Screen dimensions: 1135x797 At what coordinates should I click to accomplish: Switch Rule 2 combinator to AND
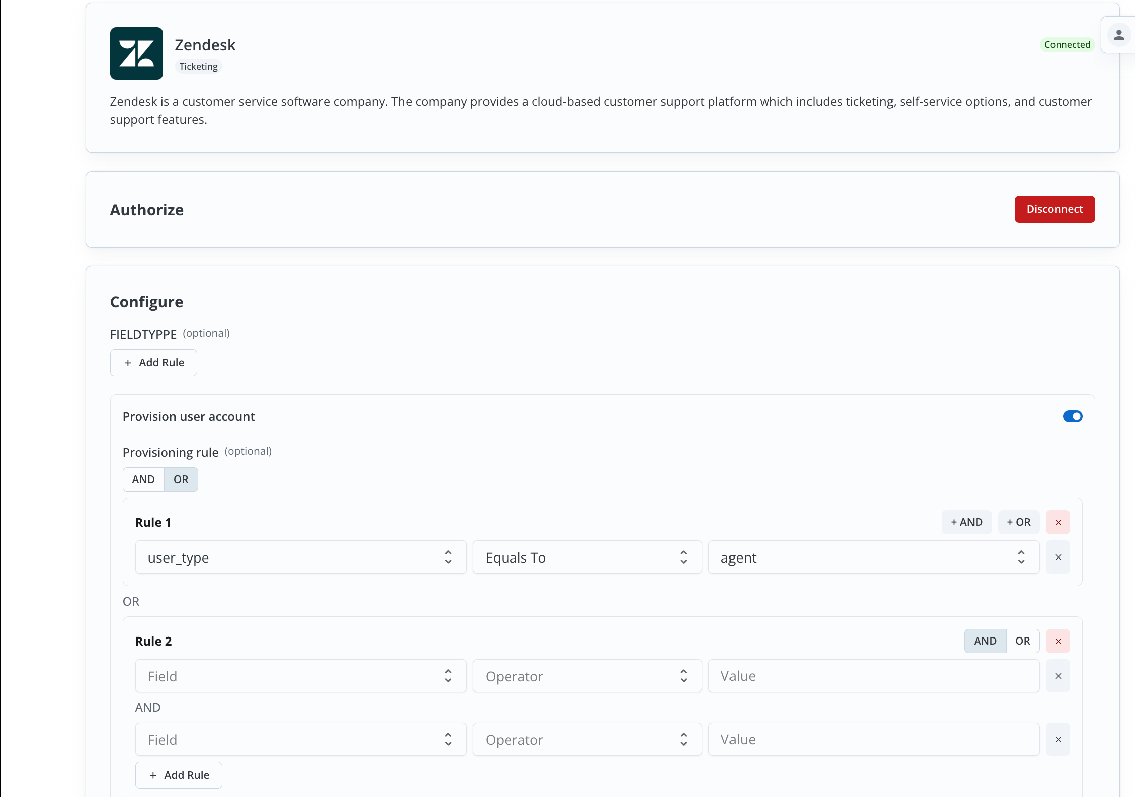click(985, 641)
